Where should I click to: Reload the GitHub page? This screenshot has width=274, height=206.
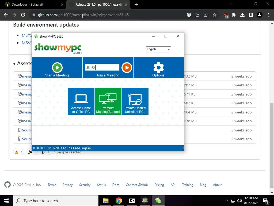pos(23,15)
